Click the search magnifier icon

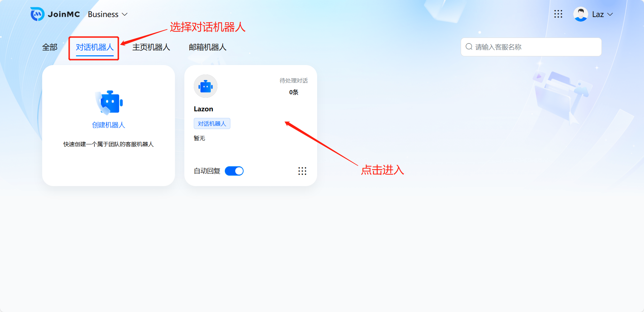469,47
